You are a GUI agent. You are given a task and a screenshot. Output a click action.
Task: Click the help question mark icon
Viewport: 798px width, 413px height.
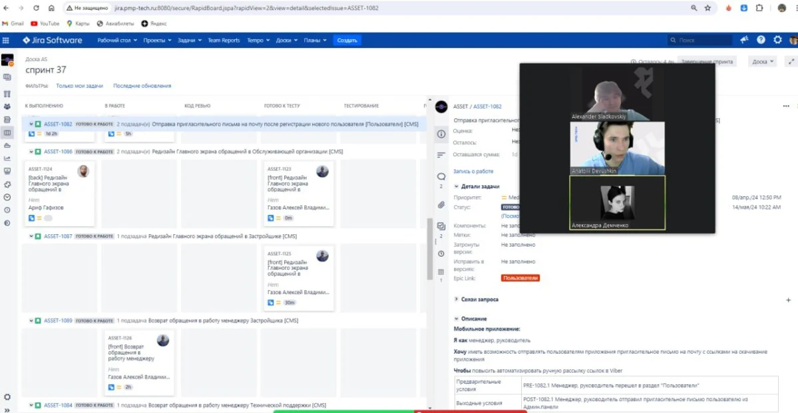761,40
